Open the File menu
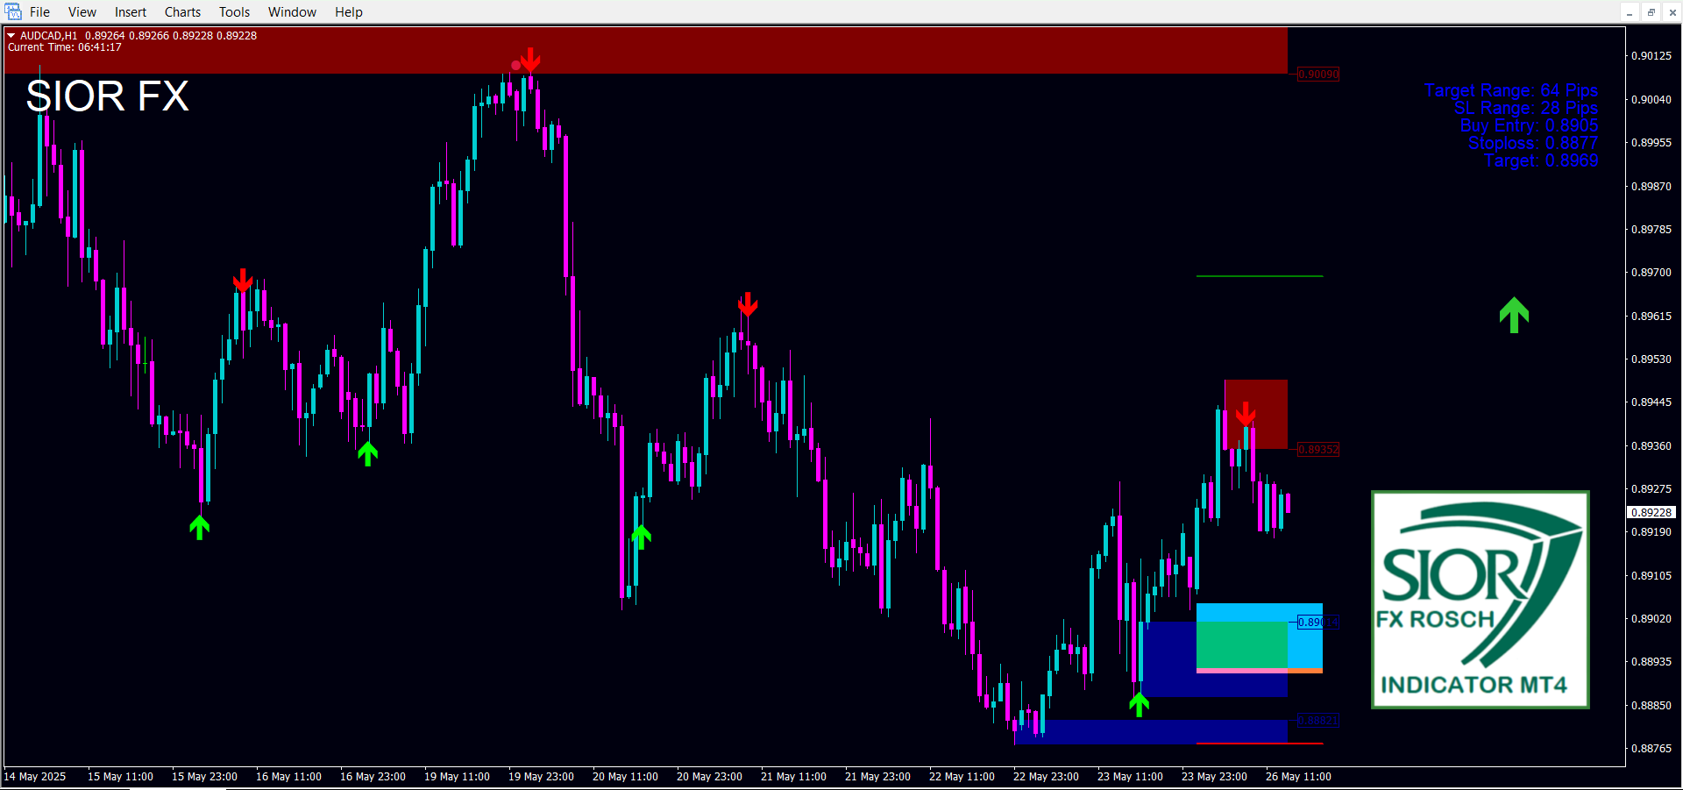 tap(39, 12)
